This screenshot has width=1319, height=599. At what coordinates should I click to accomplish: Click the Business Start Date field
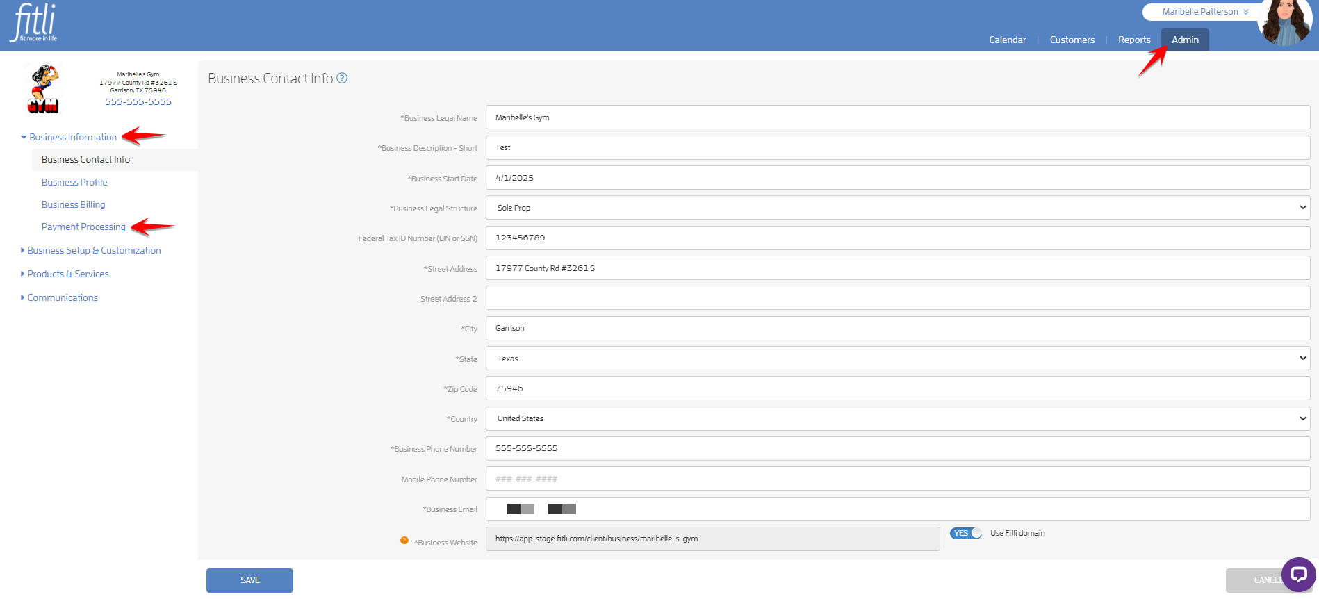pyautogui.click(x=898, y=178)
